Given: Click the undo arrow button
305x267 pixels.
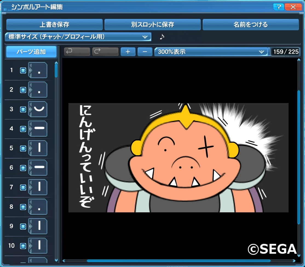Looking at the screenshot, I should click(x=77, y=52).
